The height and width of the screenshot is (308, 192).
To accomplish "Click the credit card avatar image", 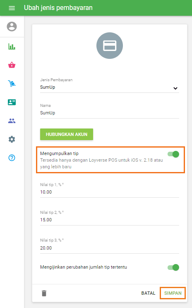I will tap(110, 46).
